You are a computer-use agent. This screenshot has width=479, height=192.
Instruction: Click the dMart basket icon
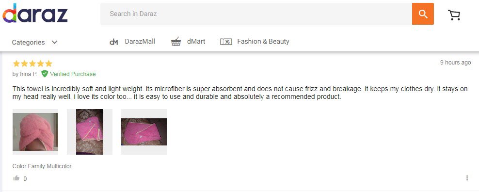click(x=176, y=42)
